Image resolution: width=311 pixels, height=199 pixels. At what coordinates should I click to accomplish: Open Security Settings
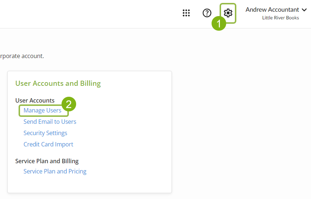pyautogui.click(x=45, y=133)
